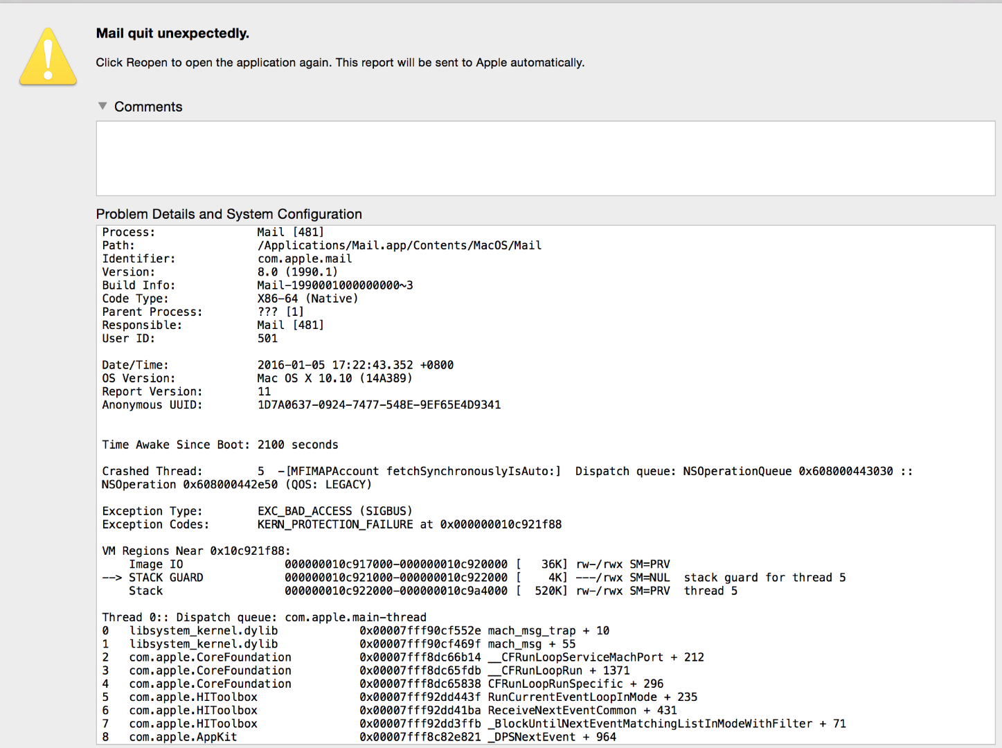Click the identifier "com.apple.mail"
The image size is (1002, 748).
click(305, 258)
